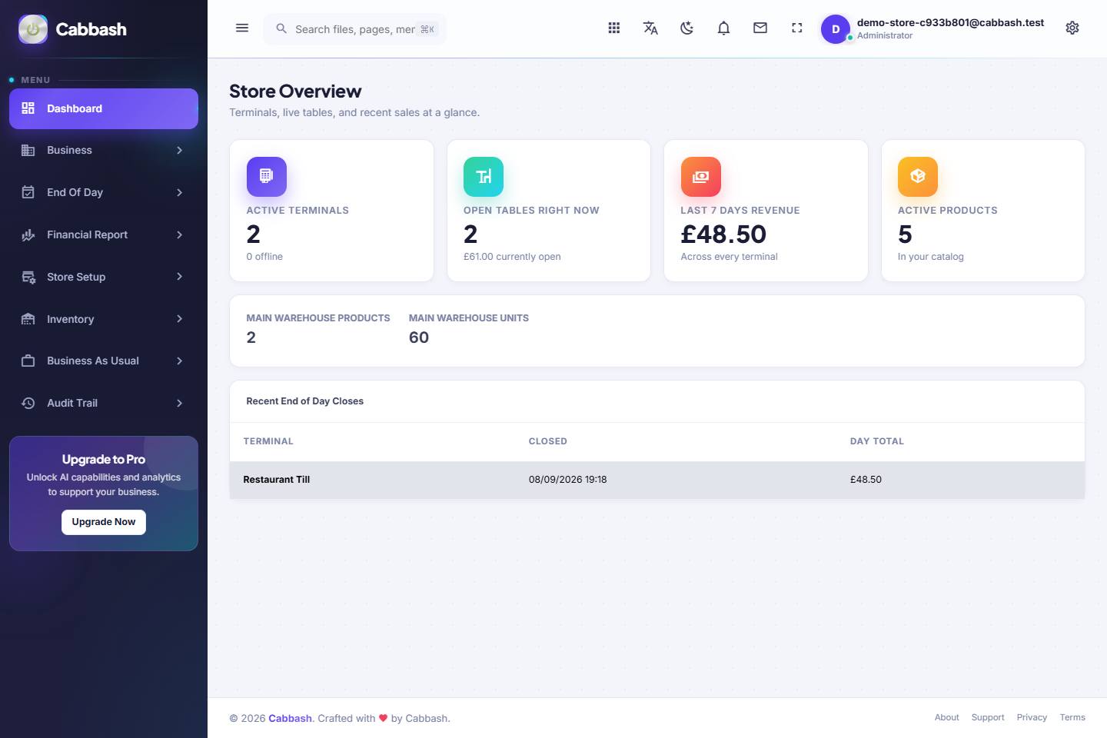Click the Dashboard grid icon

click(28, 108)
